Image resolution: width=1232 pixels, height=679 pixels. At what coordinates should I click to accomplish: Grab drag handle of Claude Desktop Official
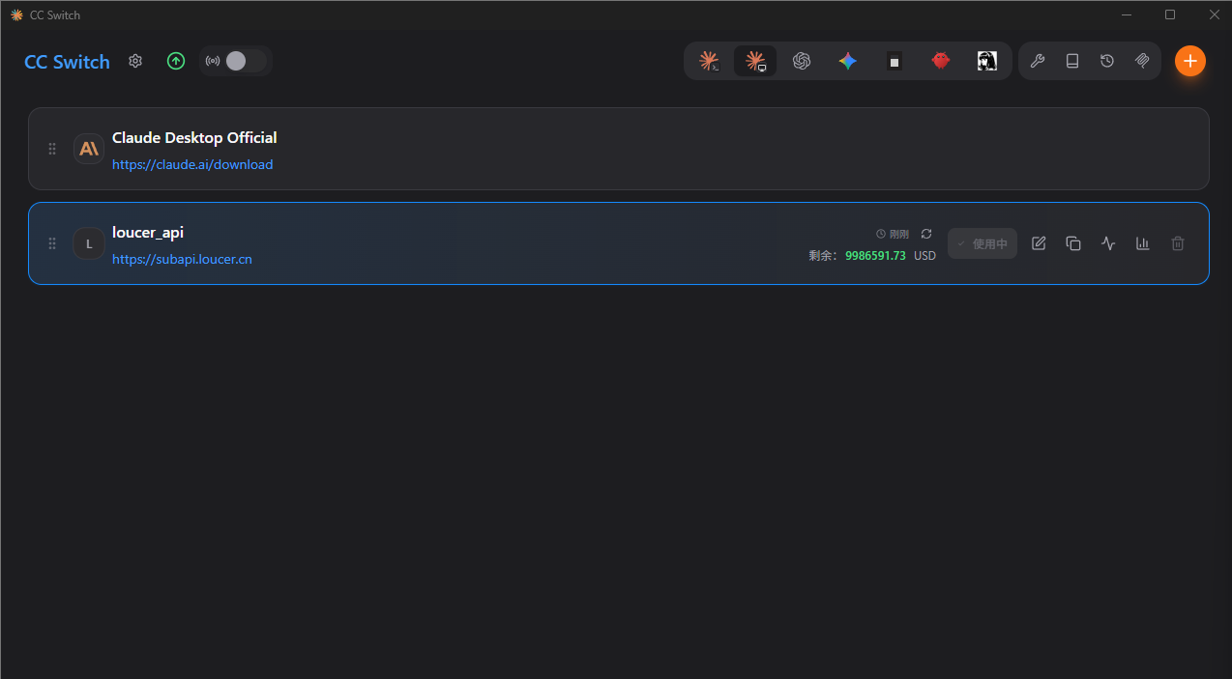52,149
